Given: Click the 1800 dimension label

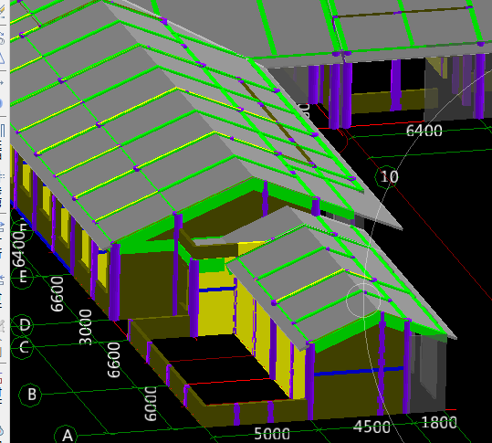Looking at the screenshot, I should [439, 422].
